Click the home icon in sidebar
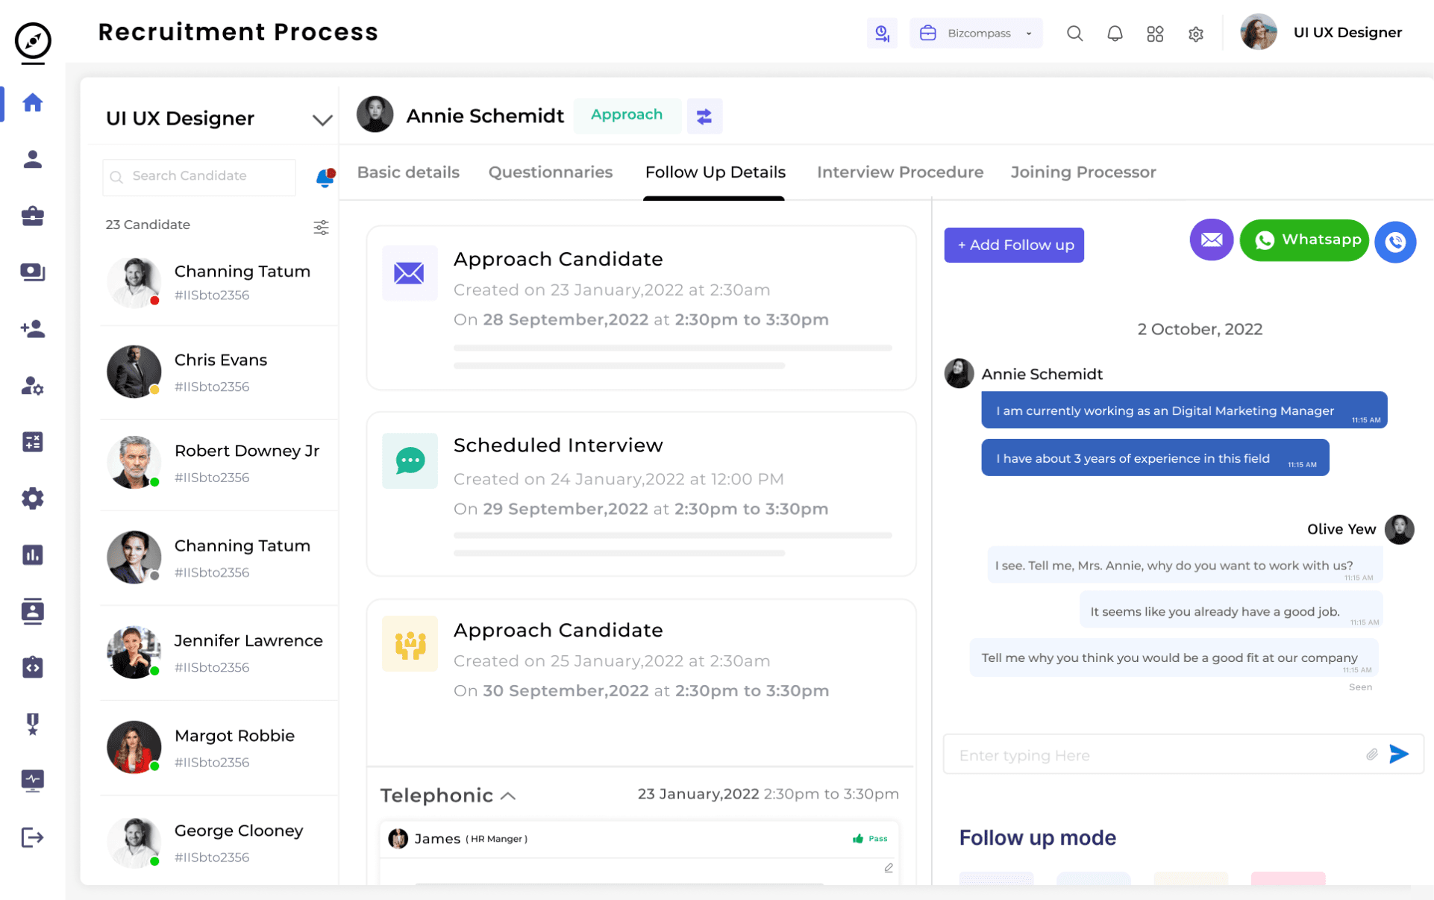This screenshot has width=1434, height=900. [x=32, y=102]
